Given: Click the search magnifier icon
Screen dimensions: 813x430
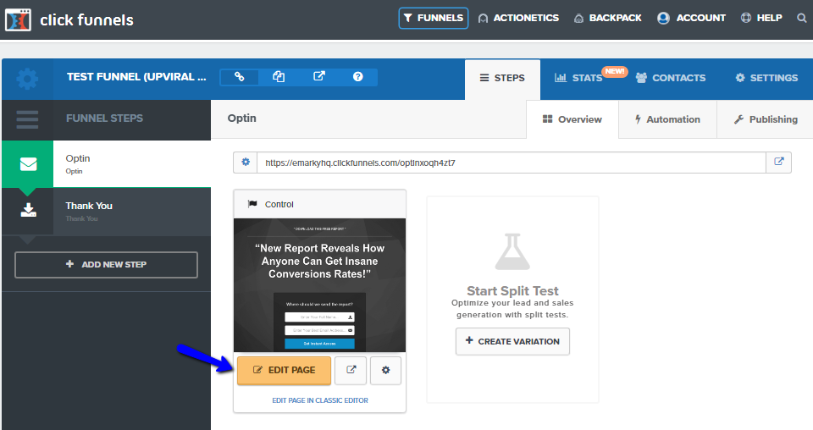Looking at the screenshot, I should (x=802, y=18).
